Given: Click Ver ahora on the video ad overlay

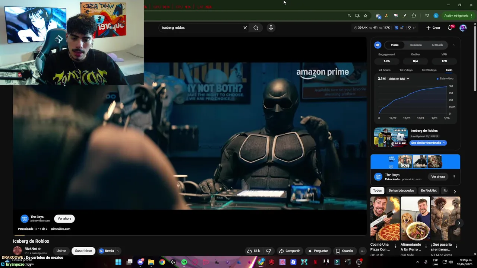Looking at the screenshot, I should [x=64, y=218].
